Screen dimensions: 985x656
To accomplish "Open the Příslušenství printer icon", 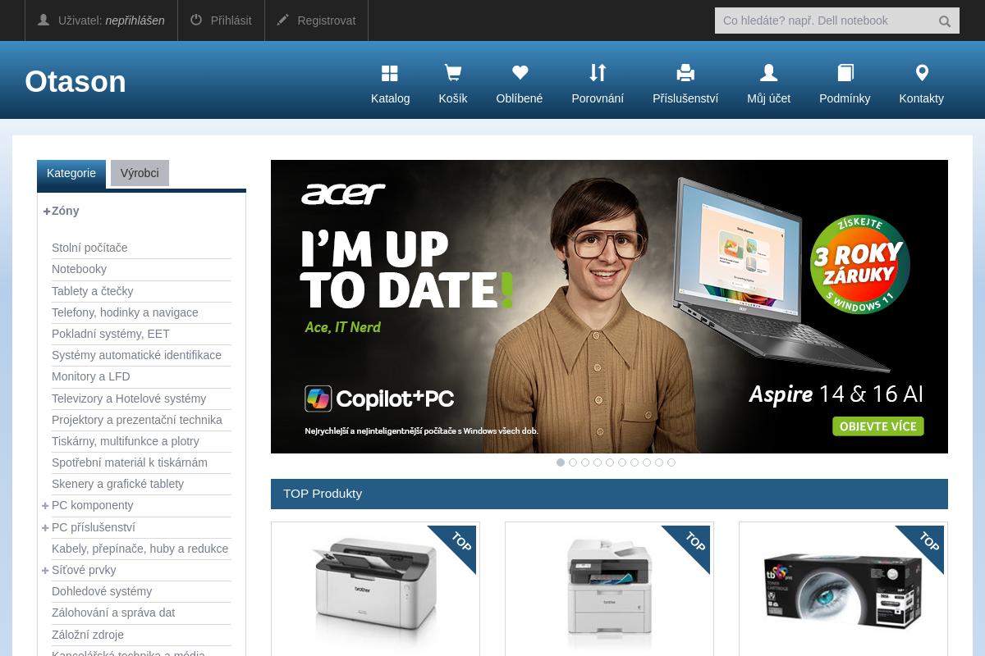I will (x=685, y=74).
